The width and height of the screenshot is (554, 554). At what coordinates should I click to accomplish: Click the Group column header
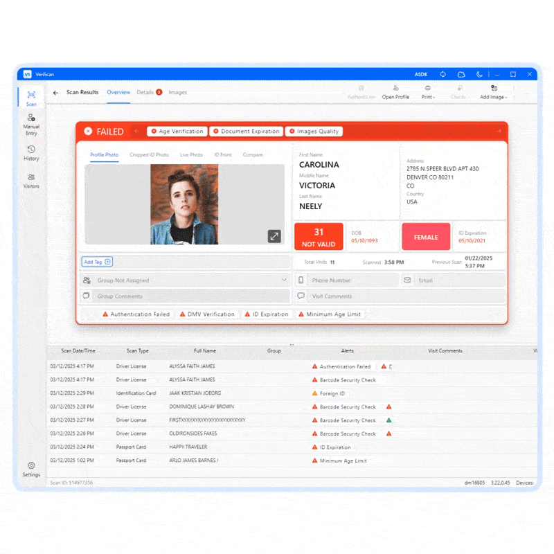(274, 351)
